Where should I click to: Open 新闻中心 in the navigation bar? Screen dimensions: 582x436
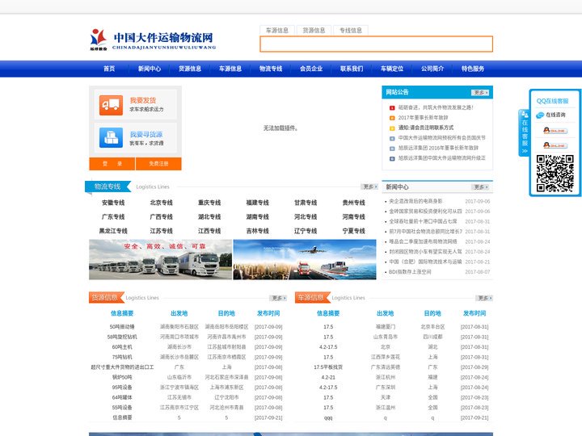pyautogui.click(x=150, y=69)
